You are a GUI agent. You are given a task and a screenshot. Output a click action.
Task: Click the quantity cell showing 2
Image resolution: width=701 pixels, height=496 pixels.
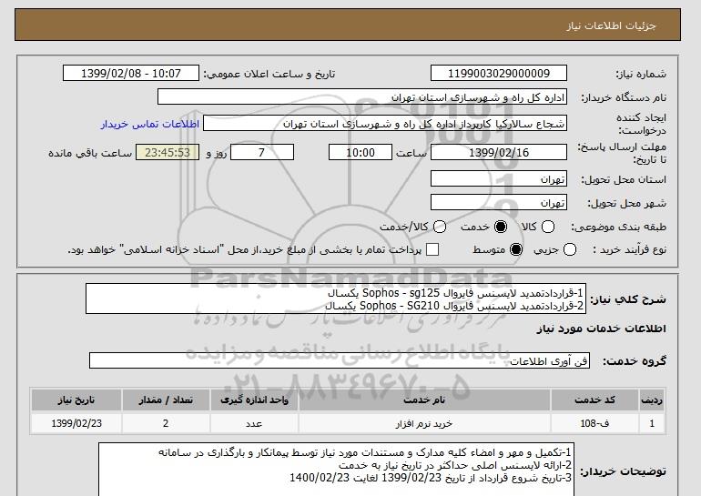point(166,423)
